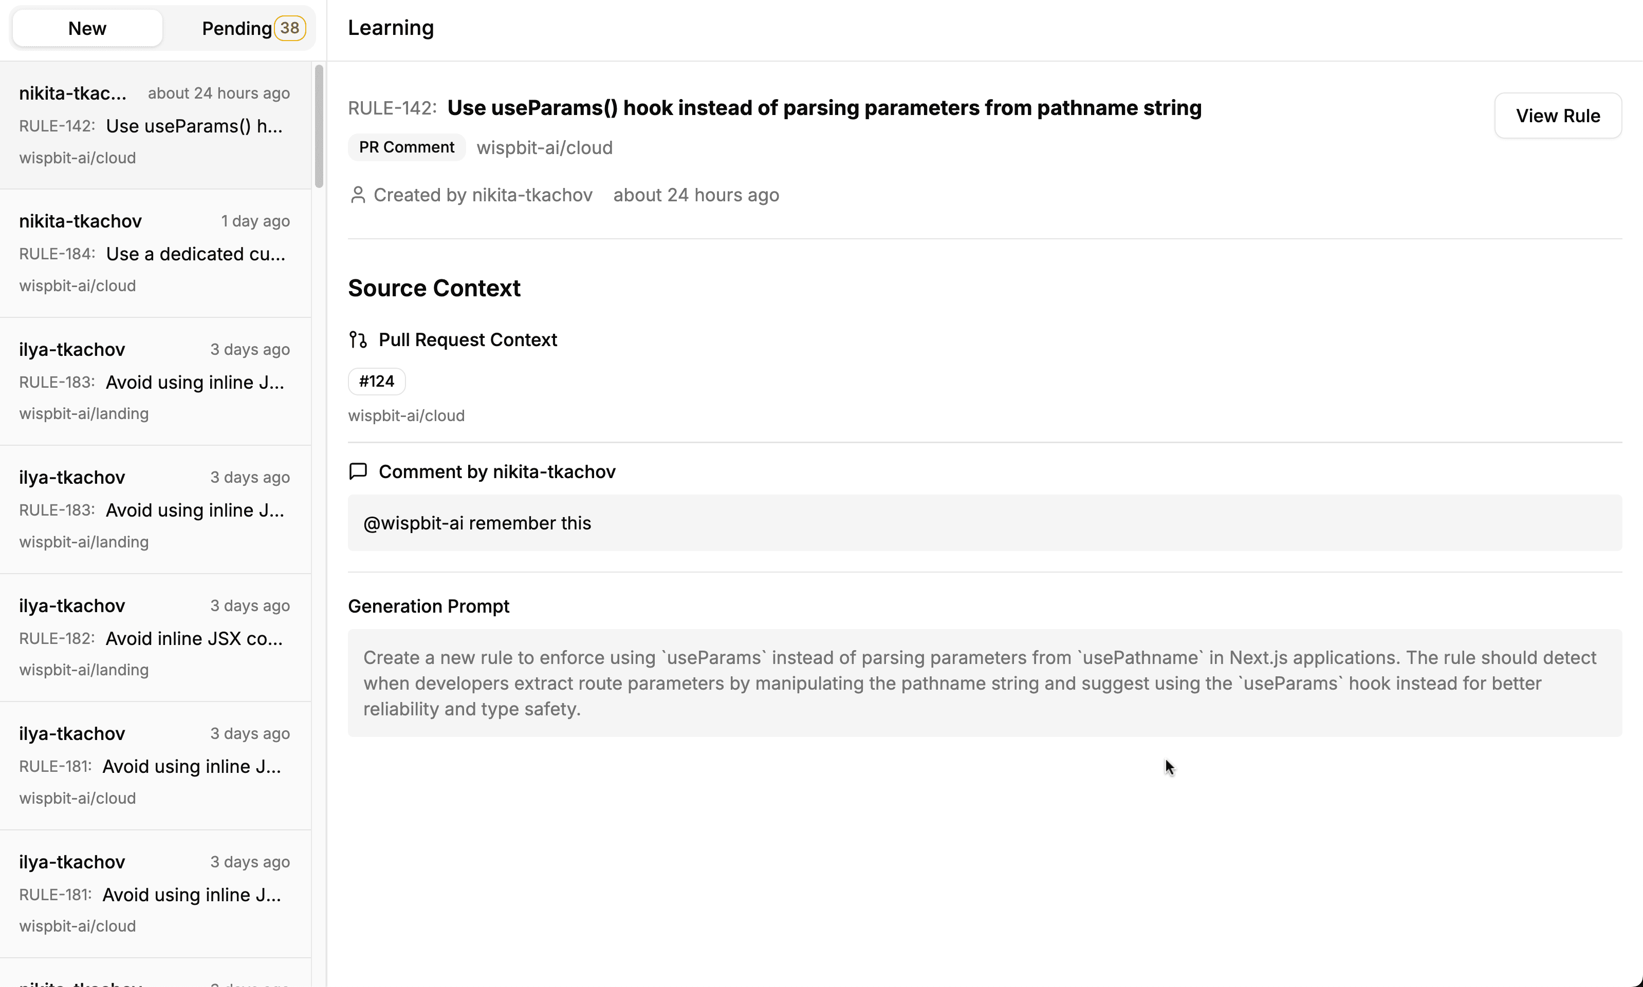
Task: Open the View Rule button
Action: point(1557,116)
